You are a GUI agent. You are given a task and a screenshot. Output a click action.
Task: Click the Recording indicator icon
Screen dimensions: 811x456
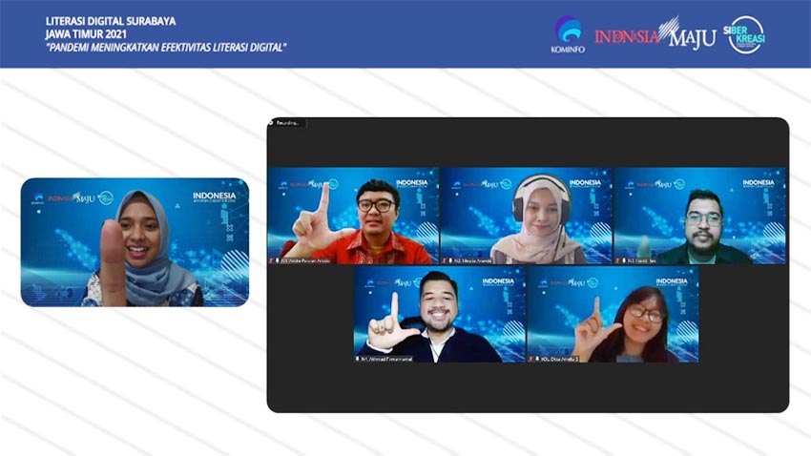coord(272,122)
